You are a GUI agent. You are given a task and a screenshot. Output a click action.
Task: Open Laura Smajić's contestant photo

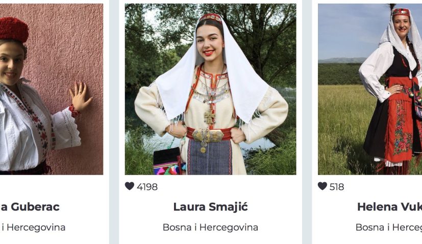click(210, 89)
